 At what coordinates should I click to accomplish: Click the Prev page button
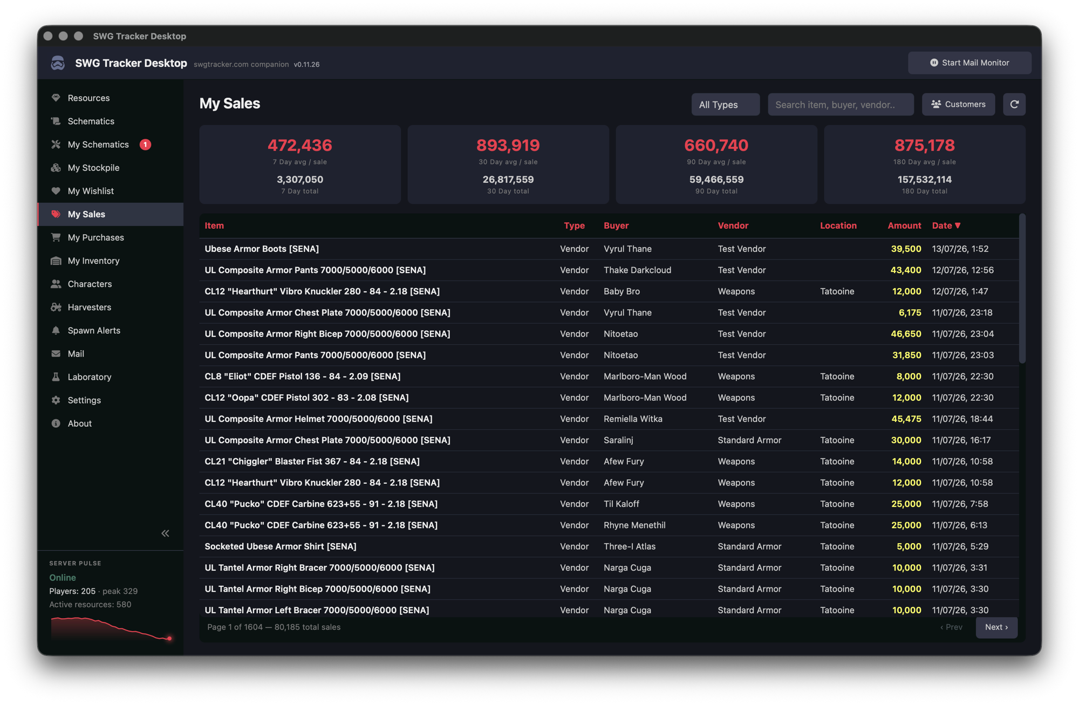pyautogui.click(x=951, y=627)
